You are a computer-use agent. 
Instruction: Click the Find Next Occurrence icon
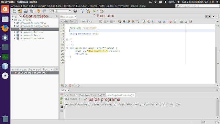click(129, 22)
